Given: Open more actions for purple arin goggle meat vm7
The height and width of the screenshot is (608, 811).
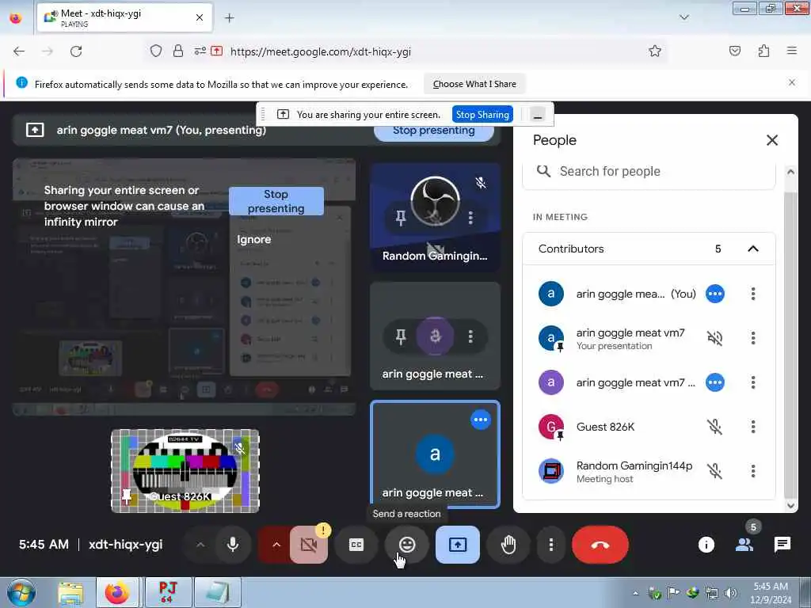Looking at the screenshot, I should (x=753, y=382).
